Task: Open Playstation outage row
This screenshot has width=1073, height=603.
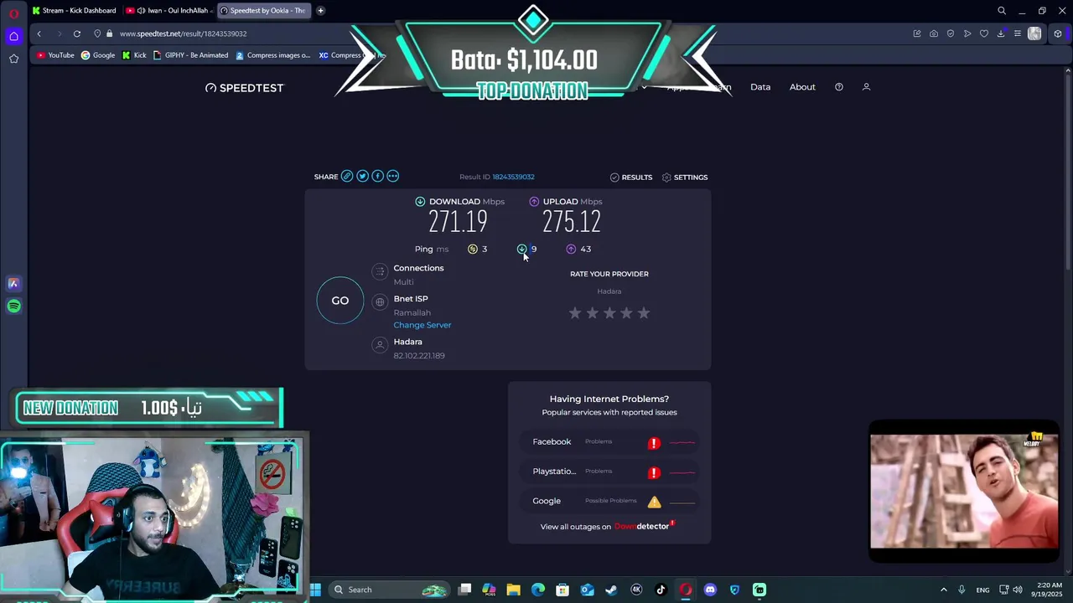Action: point(609,472)
